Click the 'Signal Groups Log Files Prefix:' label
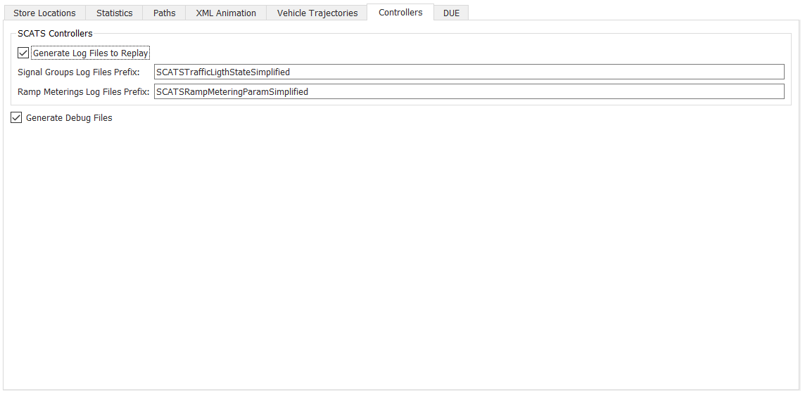The width and height of the screenshot is (805, 395). tap(79, 72)
